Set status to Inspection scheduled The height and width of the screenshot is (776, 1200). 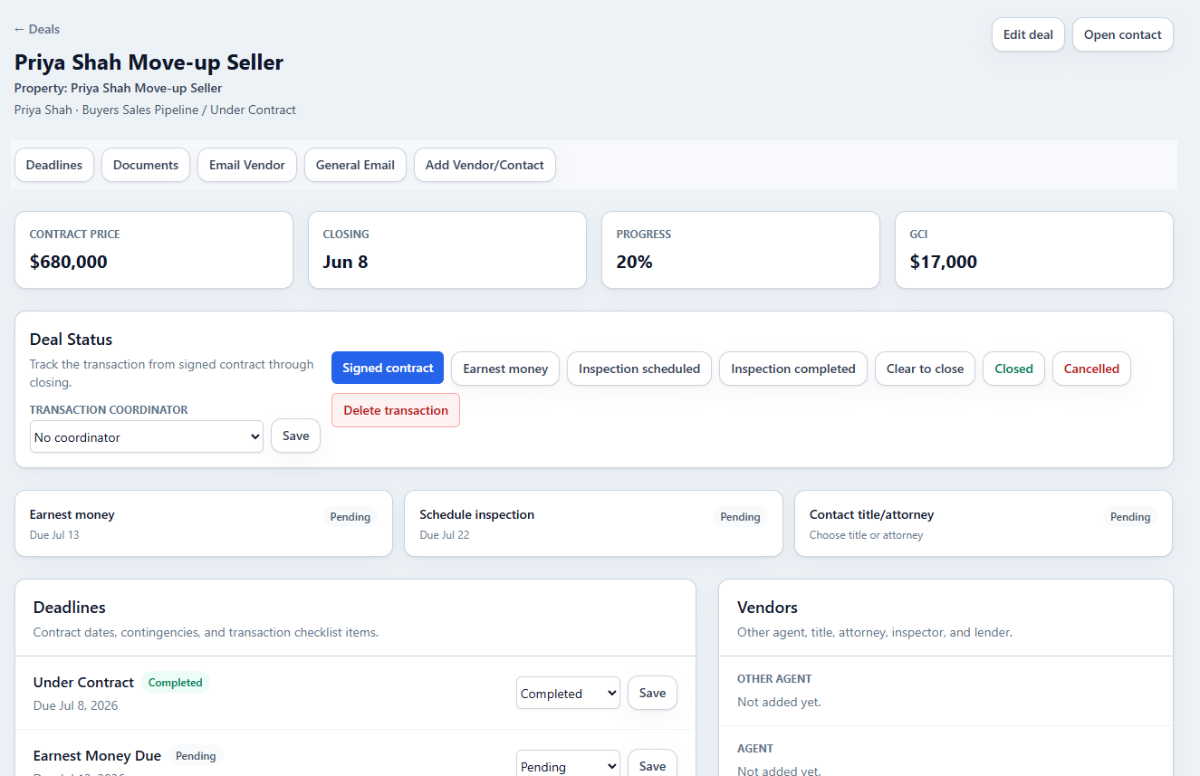[x=639, y=369]
